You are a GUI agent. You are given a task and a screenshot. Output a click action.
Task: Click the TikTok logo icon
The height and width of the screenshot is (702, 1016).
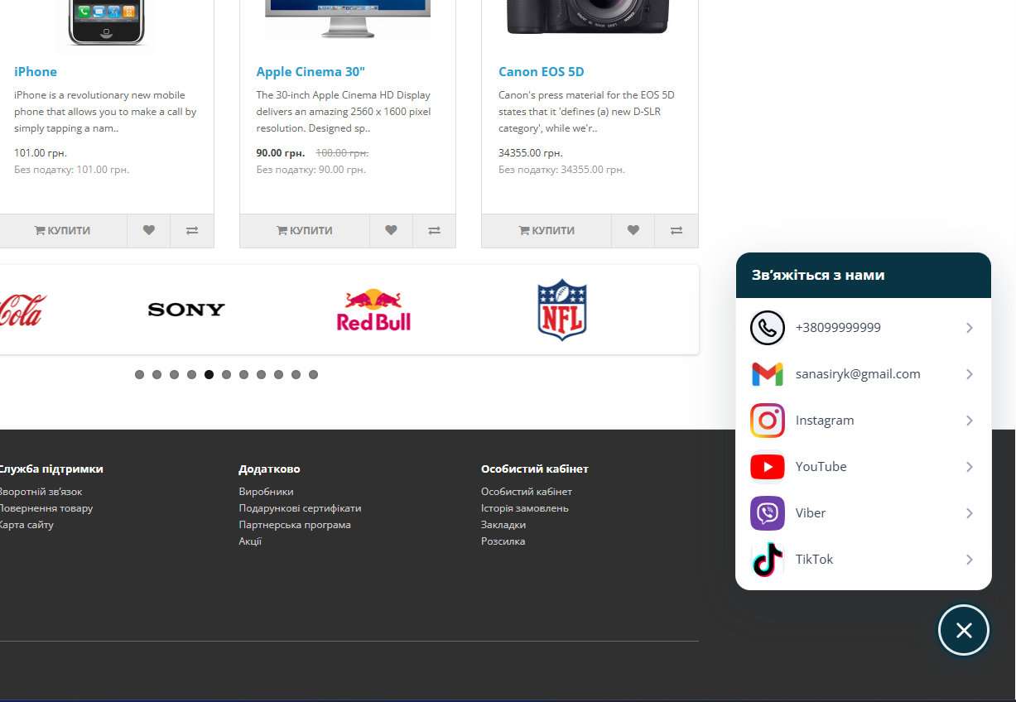pyautogui.click(x=768, y=560)
